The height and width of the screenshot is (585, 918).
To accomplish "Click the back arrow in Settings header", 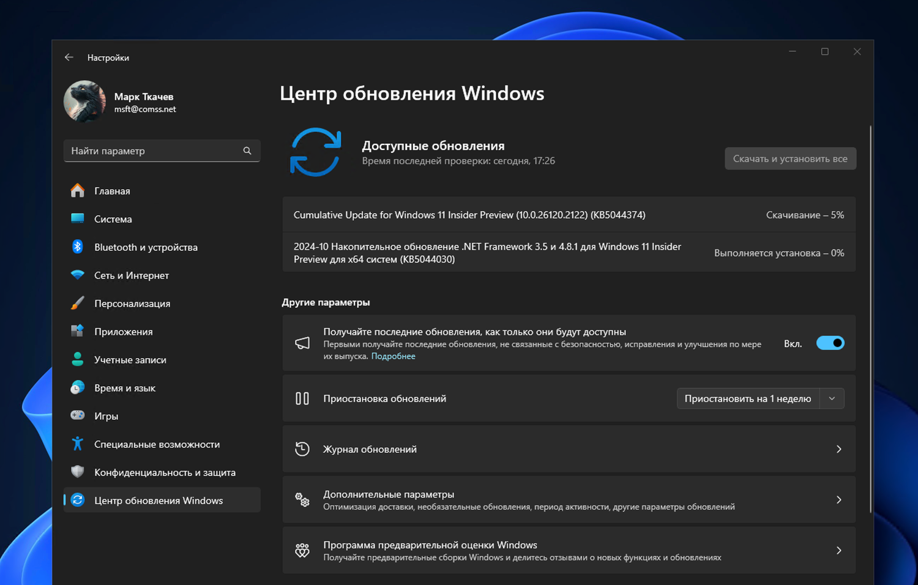I will 69,58.
